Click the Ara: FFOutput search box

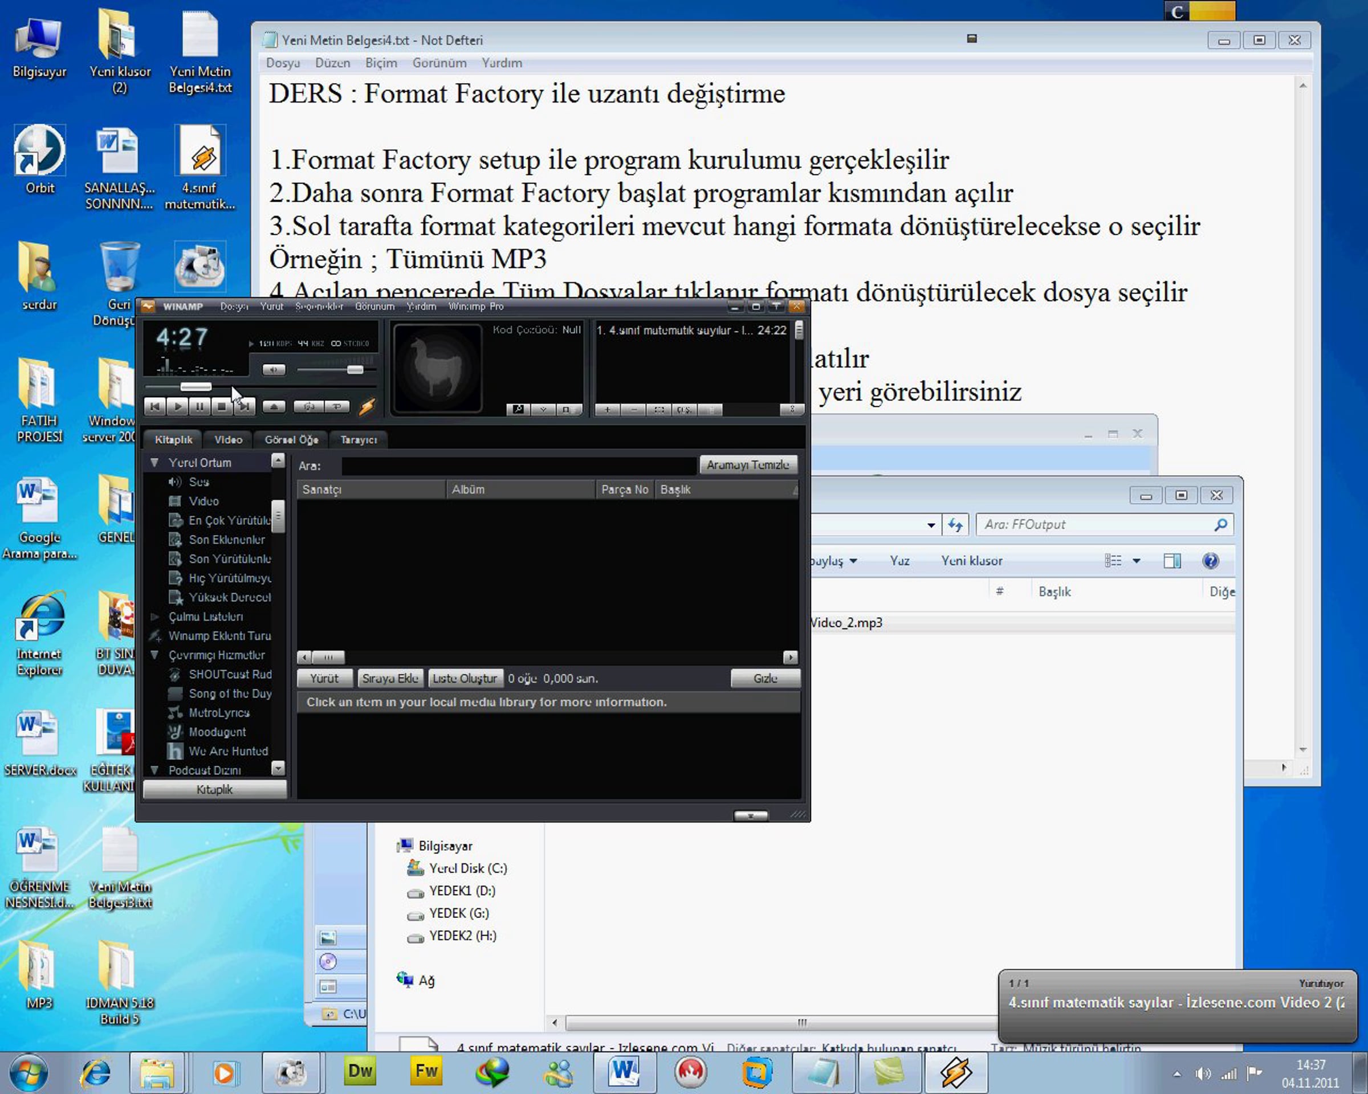[1104, 524]
